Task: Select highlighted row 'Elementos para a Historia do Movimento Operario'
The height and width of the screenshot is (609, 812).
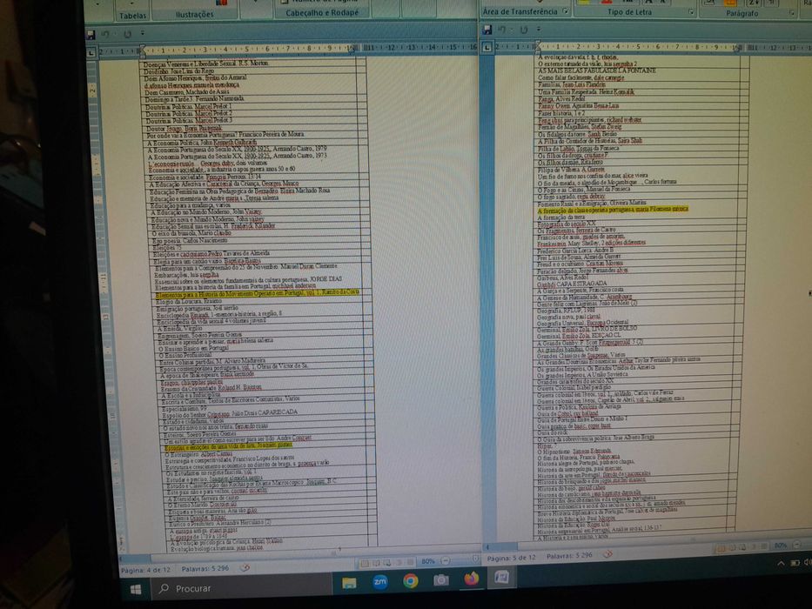Action: 258,294
